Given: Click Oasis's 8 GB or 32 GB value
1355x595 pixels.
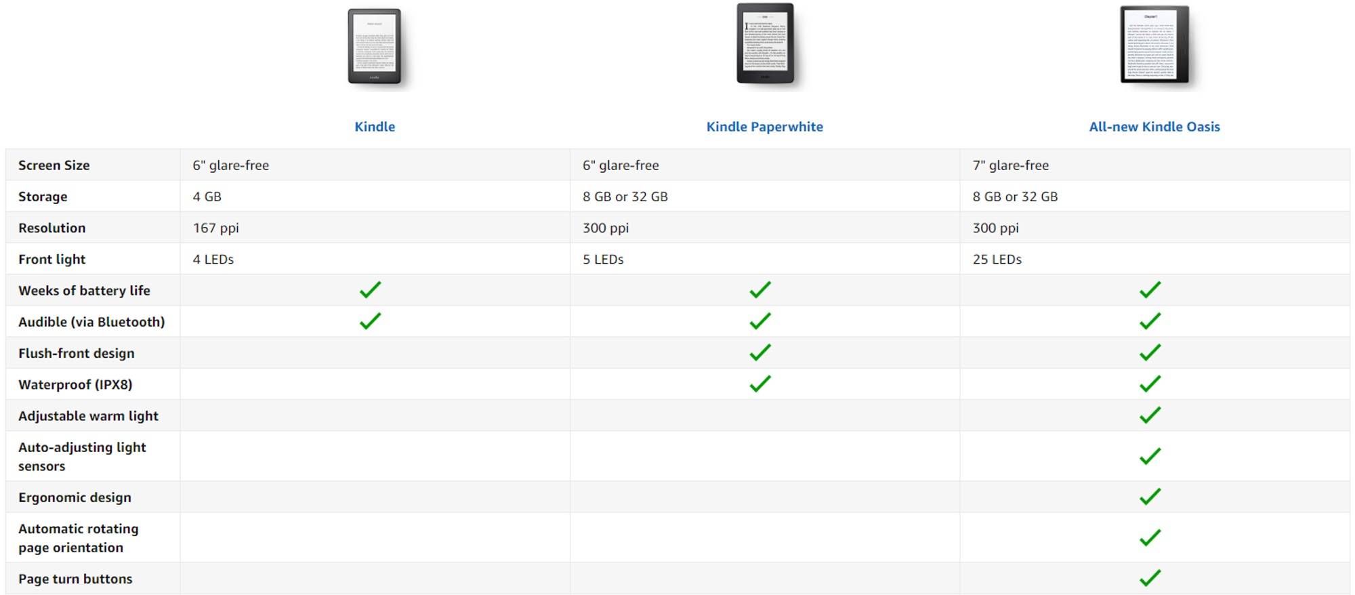Looking at the screenshot, I should pyautogui.click(x=1015, y=197).
